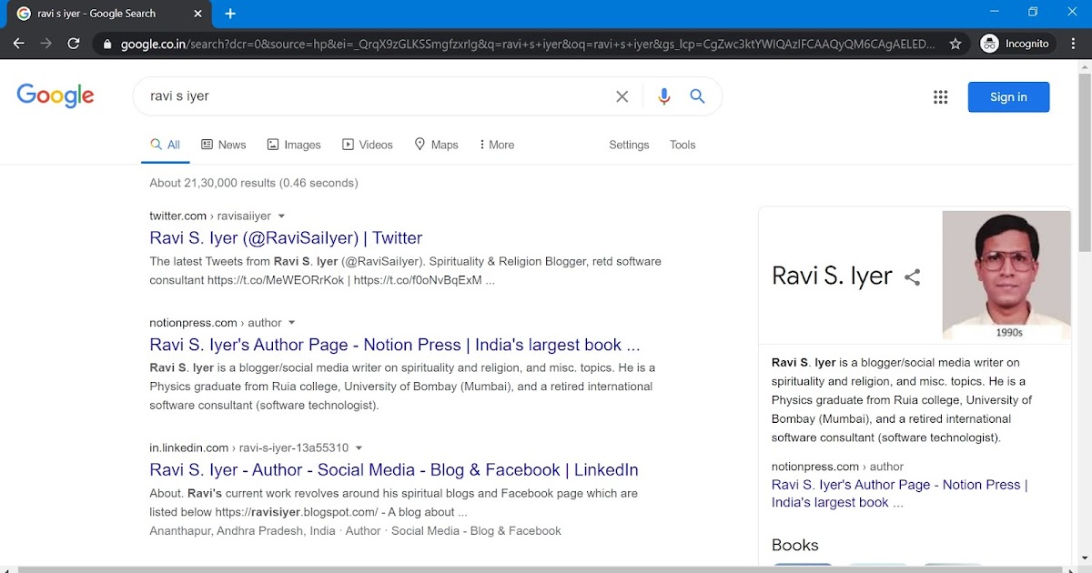Expand the notionpress.com result options arrow
The image size is (1092, 573).
coord(291,323)
